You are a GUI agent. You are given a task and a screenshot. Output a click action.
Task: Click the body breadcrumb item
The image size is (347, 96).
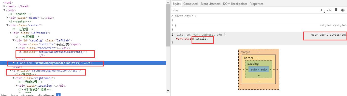coord(14,95)
